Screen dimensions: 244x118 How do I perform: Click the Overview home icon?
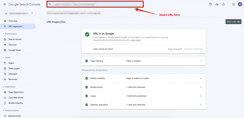click(5, 21)
